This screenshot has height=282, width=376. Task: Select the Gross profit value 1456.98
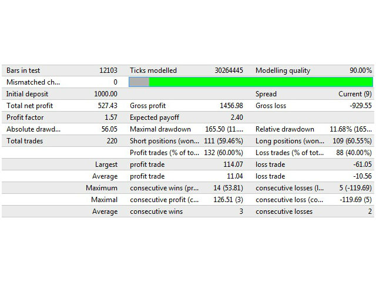(x=231, y=106)
